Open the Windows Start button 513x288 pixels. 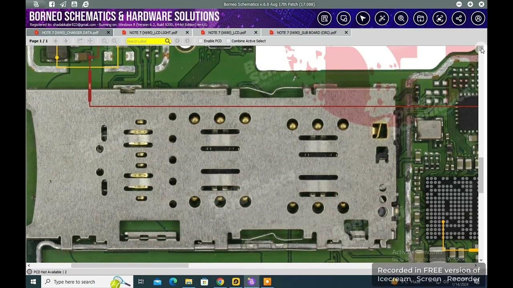33,282
